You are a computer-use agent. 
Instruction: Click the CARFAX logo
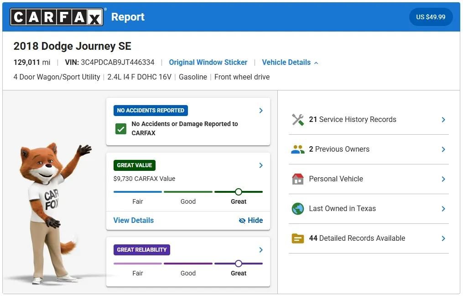(x=57, y=17)
